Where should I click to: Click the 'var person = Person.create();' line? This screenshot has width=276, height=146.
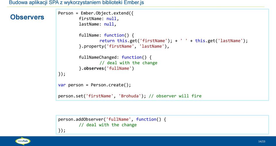click(x=94, y=85)
